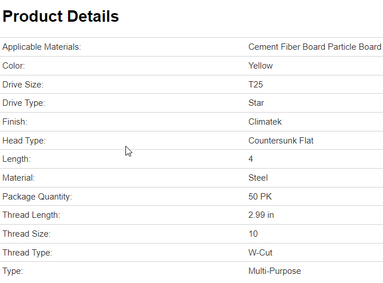Select the T25 drive size value
This screenshot has width=383, height=283.
[256, 85]
